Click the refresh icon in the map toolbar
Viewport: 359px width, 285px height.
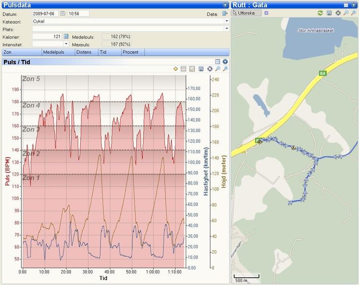(320, 13)
